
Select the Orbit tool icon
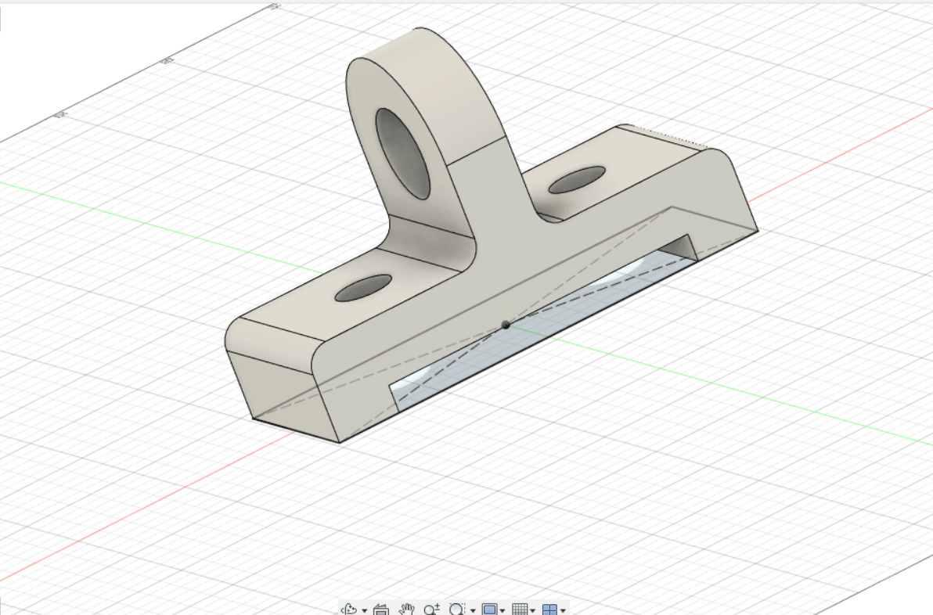pos(350,609)
